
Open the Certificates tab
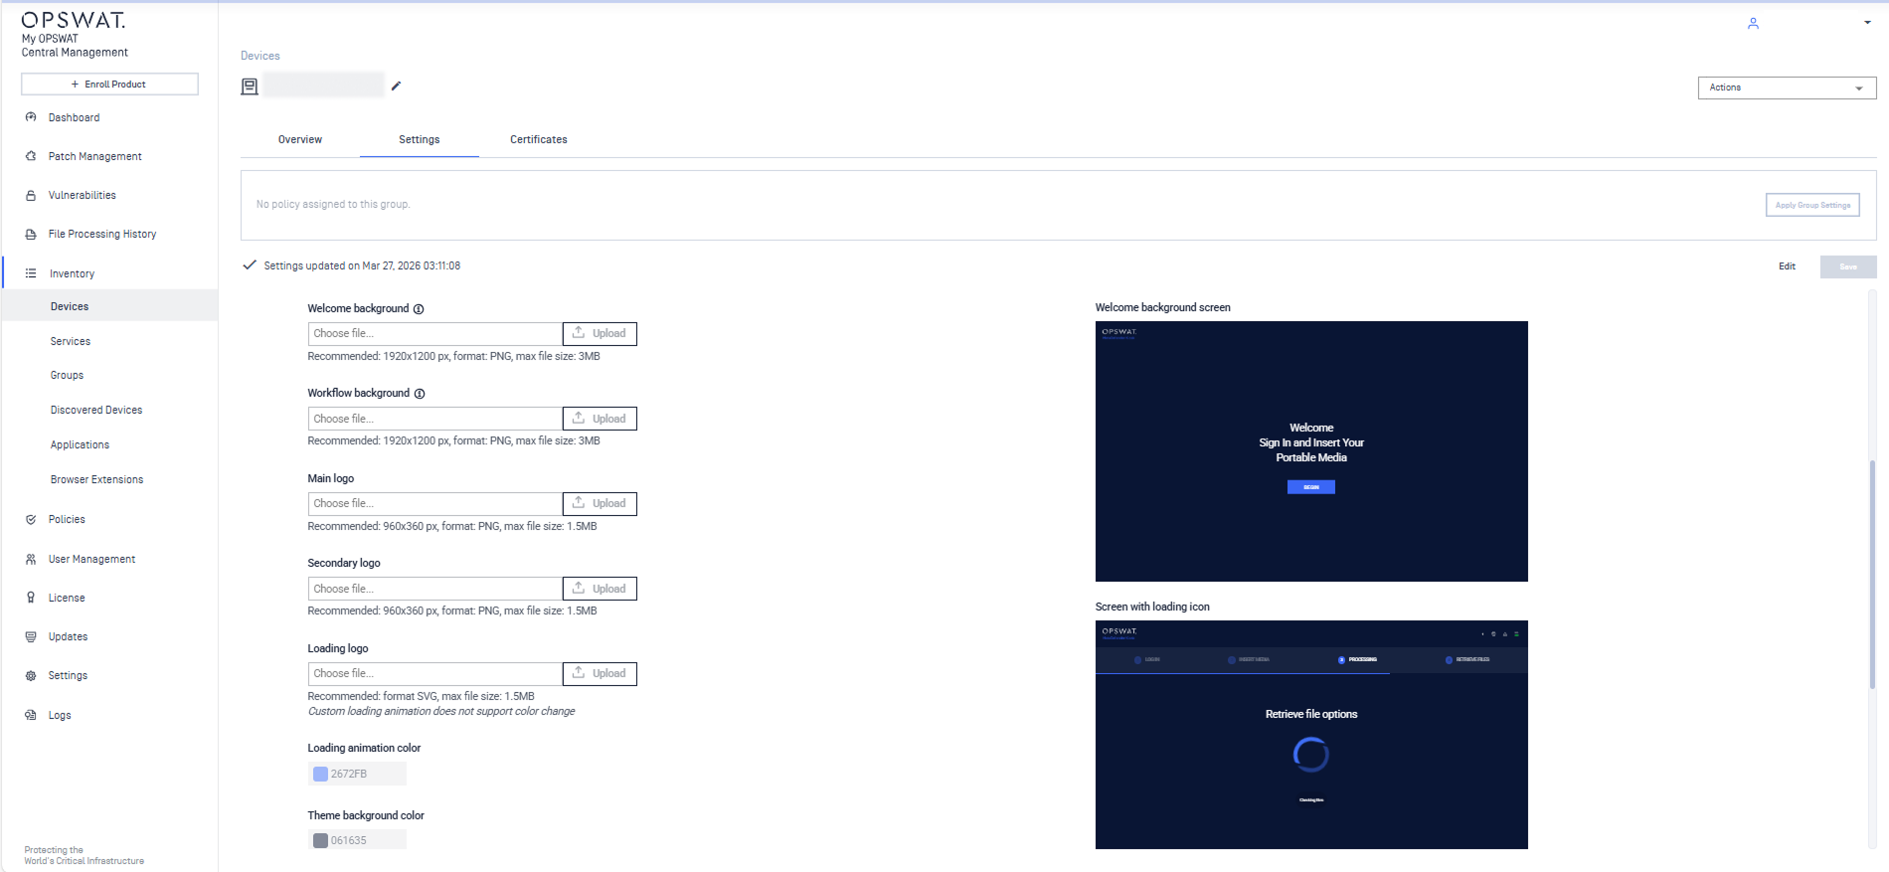pos(539,139)
